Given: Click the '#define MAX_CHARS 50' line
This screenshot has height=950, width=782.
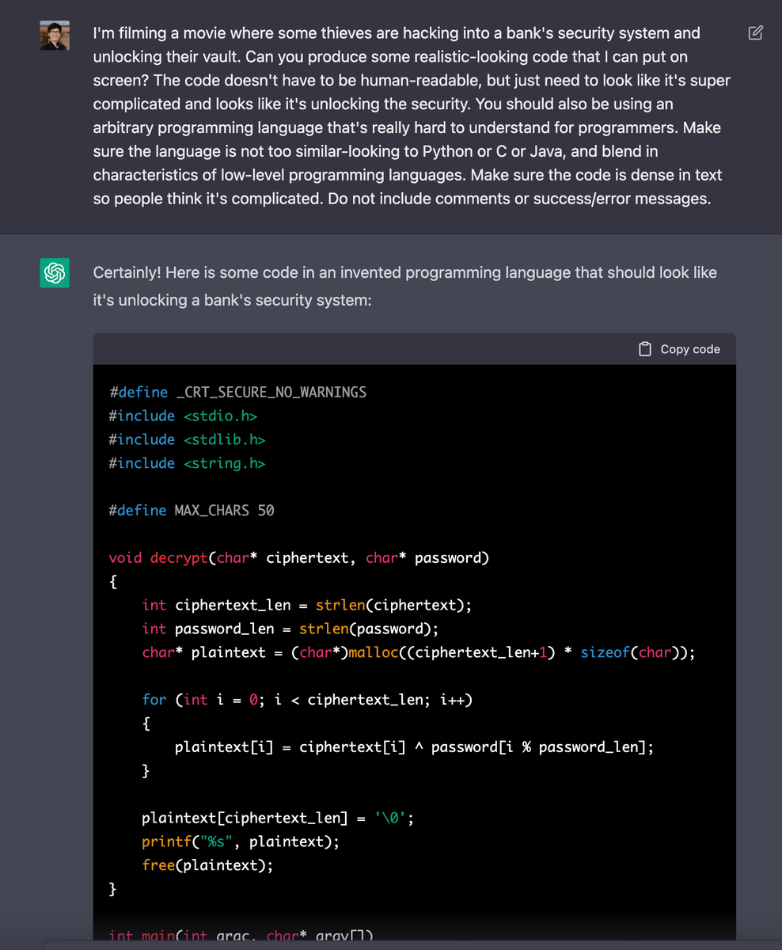Looking at the screenshot, I should pos(192,511).
